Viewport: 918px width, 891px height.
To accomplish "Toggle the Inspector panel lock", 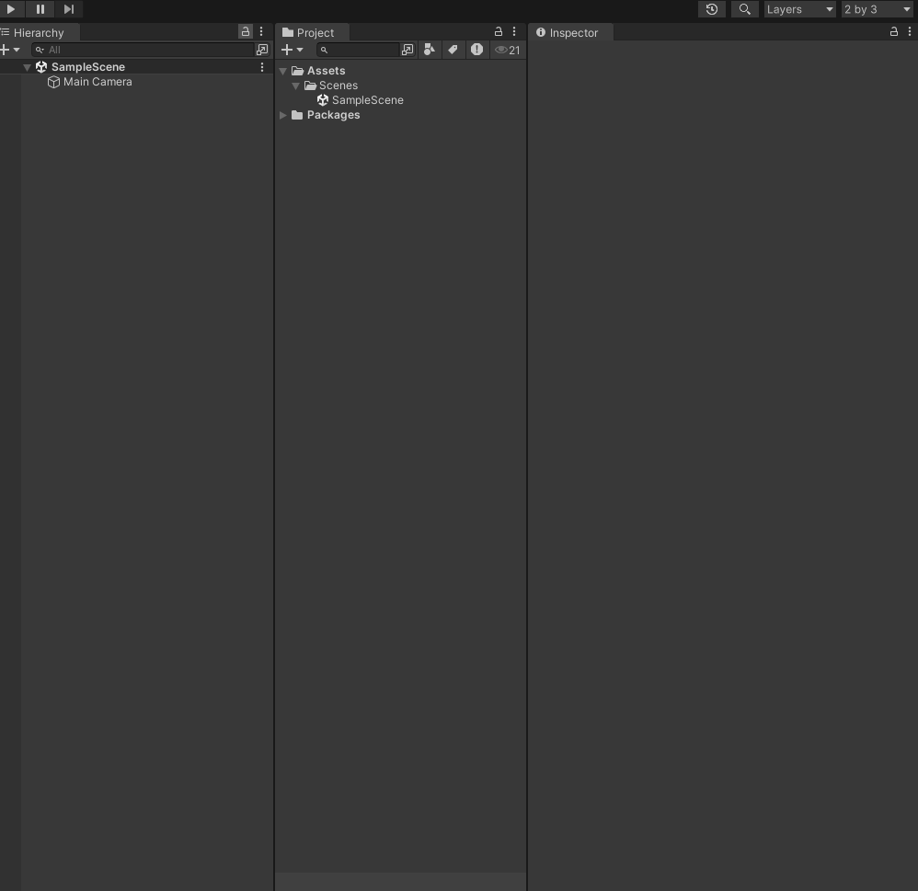I will (894, 31).
